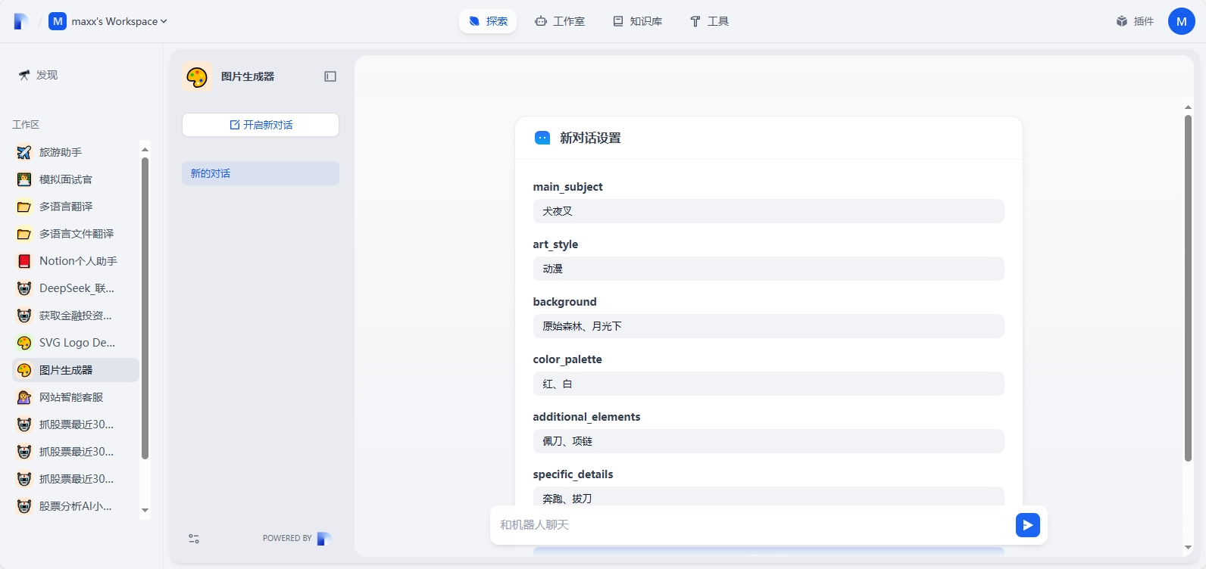Send the message with the blue arrow
Viewport: 1206px width, 569px height.
pyautogui.click(x=1028, y=524)
